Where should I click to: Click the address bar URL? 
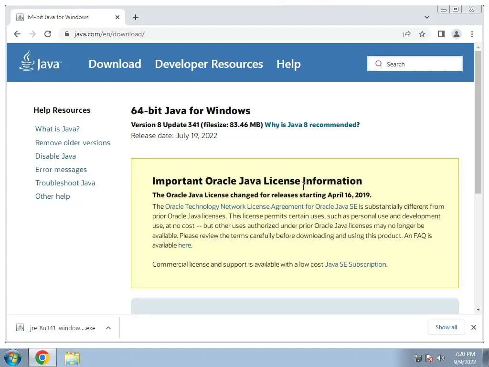pyautogui.click(x=109, y=34)
